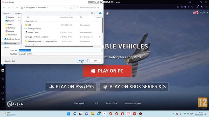The height and width of the screenshot is (117, 209).
Task: Collapse folders with Klasörleri Gizle
Action: (9, 61)
